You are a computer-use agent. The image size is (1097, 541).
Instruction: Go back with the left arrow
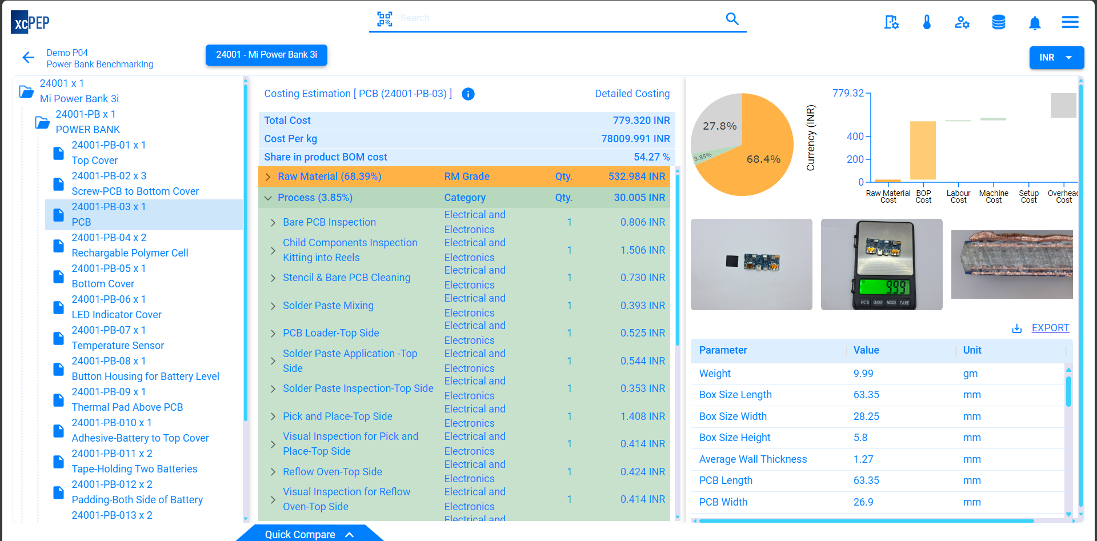coord(28,57)
